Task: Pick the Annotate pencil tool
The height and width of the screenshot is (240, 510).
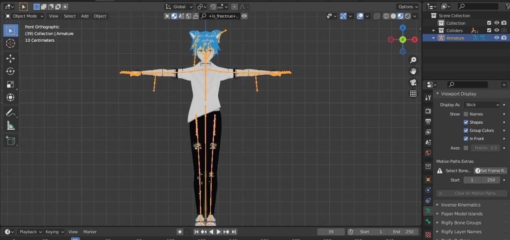Action: [x=11, y=113]
